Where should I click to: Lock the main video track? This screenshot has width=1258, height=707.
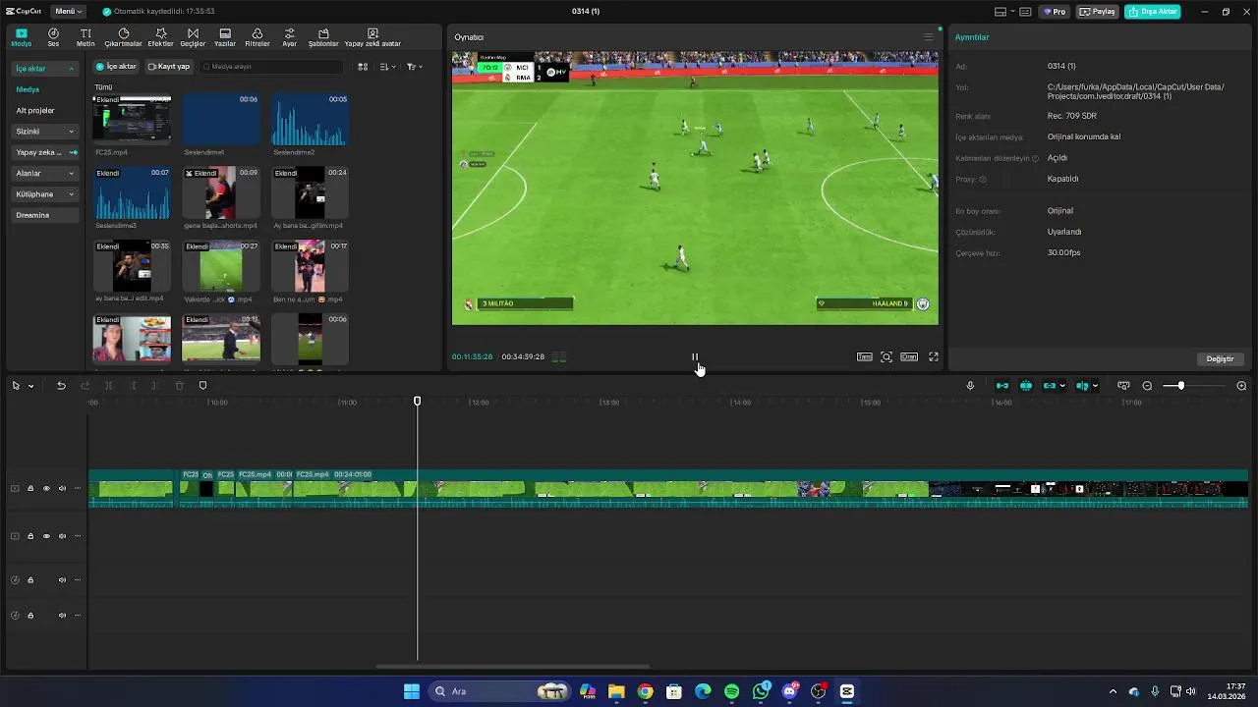30,488
